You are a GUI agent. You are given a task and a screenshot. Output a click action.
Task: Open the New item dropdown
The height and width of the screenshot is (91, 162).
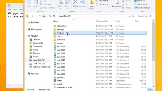coord(102,1)
